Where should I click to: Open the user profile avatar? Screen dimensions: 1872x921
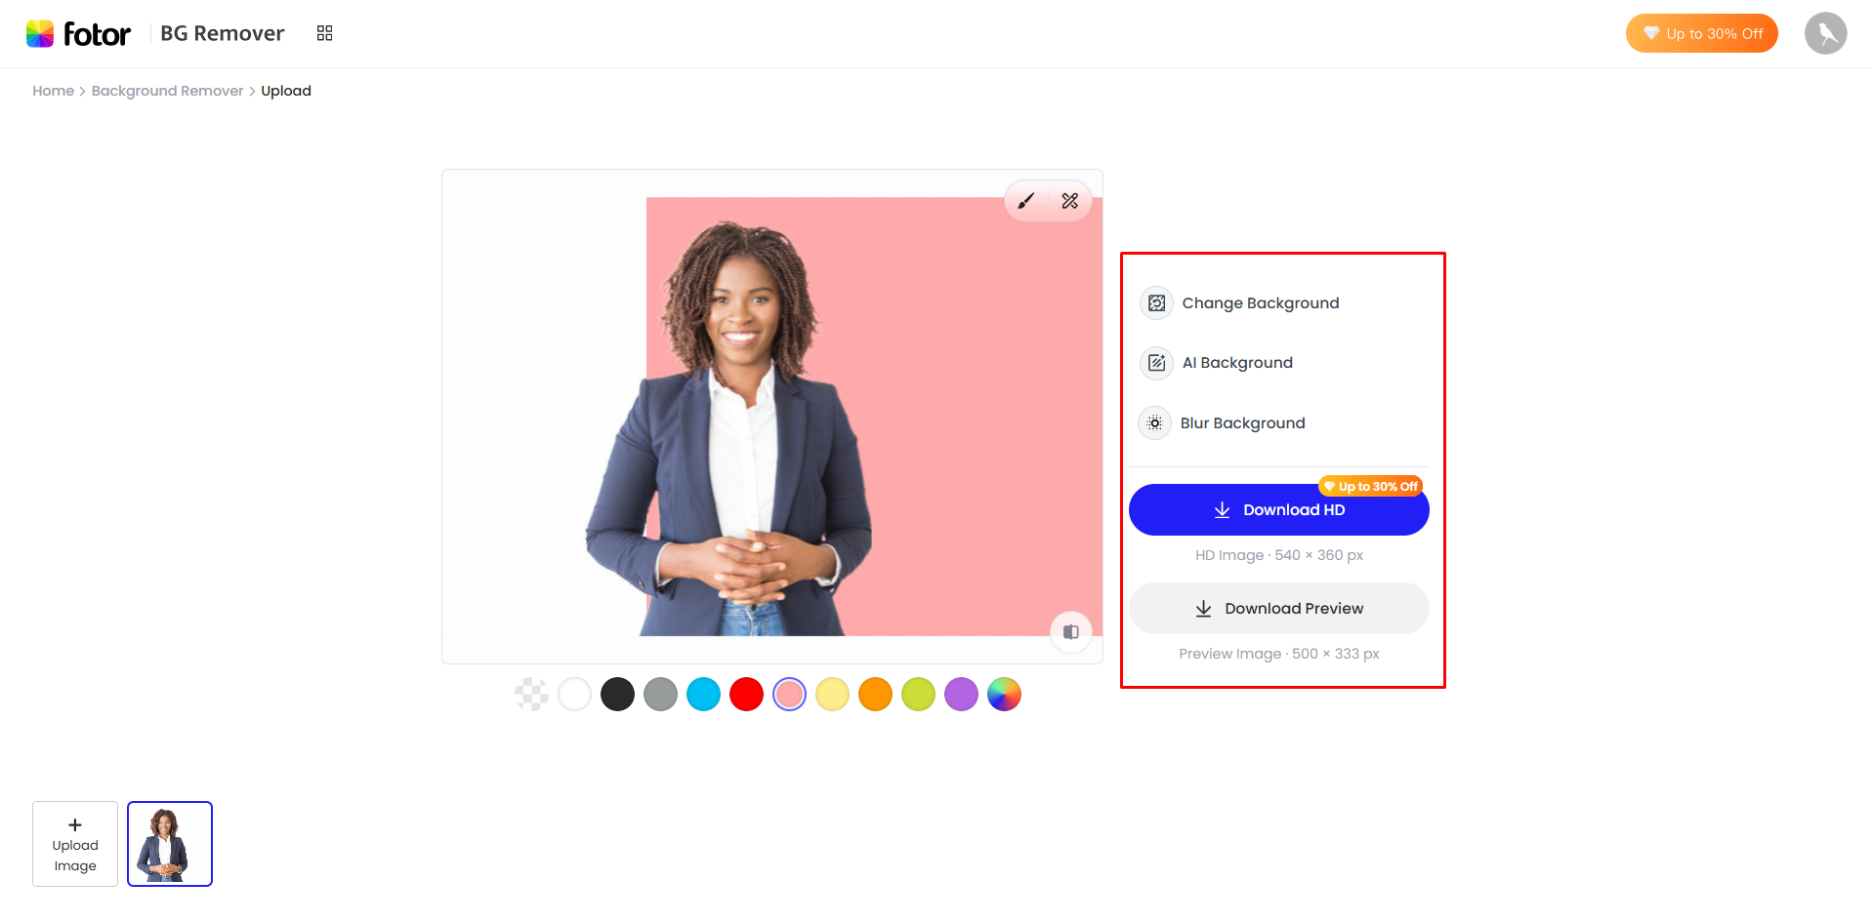coord(1826,33)
